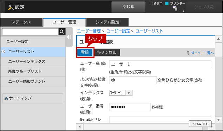
Task: Switch to the ステータス tab
Action: (21, 22)
